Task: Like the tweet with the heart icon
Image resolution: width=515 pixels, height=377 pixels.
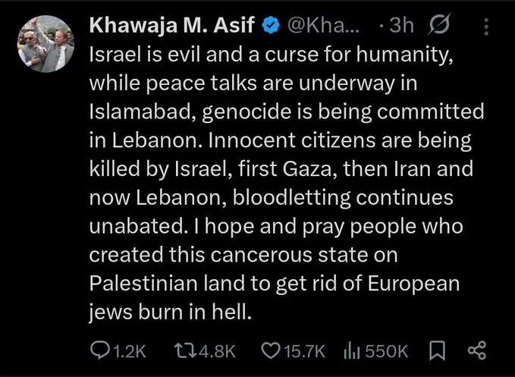Action: point(271,350)
